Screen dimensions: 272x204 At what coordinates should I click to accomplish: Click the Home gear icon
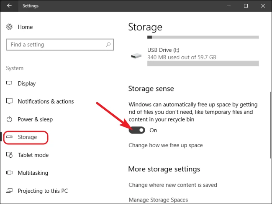click(x=10, y=27)
